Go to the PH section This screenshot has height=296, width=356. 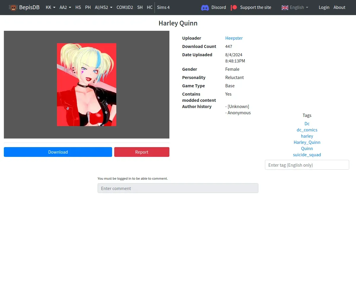point(88,7)
